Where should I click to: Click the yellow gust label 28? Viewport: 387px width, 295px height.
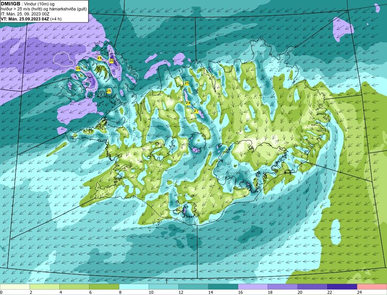(78, 68)
